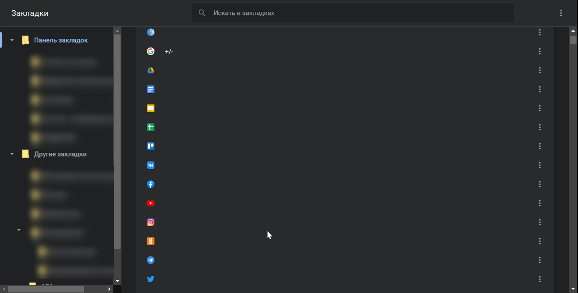Click the sidebar vertical scrollbar thumb
Screen dimensions: 578x293
[117, 142]
